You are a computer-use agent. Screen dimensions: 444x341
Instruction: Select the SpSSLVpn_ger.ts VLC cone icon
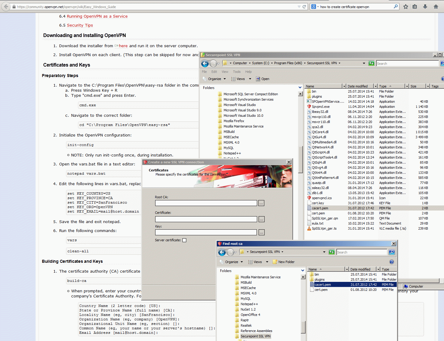[x=309, y=228]
